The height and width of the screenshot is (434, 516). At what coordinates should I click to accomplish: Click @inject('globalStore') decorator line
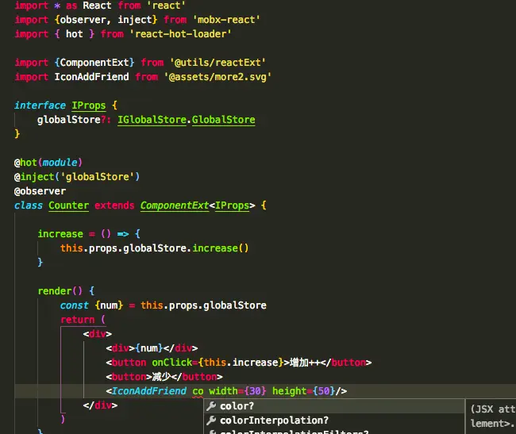[x=77, y=177]
